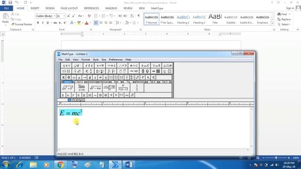Click Sign in link in Word

290,8
